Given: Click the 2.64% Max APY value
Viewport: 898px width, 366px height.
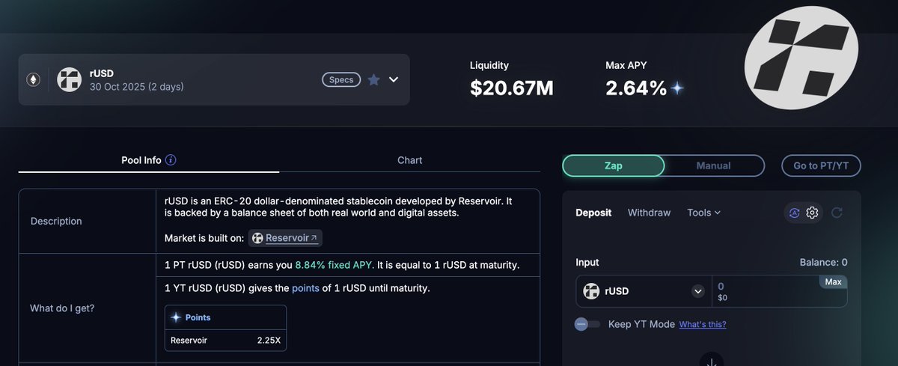Looking at the screenshot, I should tap(636, 88).
